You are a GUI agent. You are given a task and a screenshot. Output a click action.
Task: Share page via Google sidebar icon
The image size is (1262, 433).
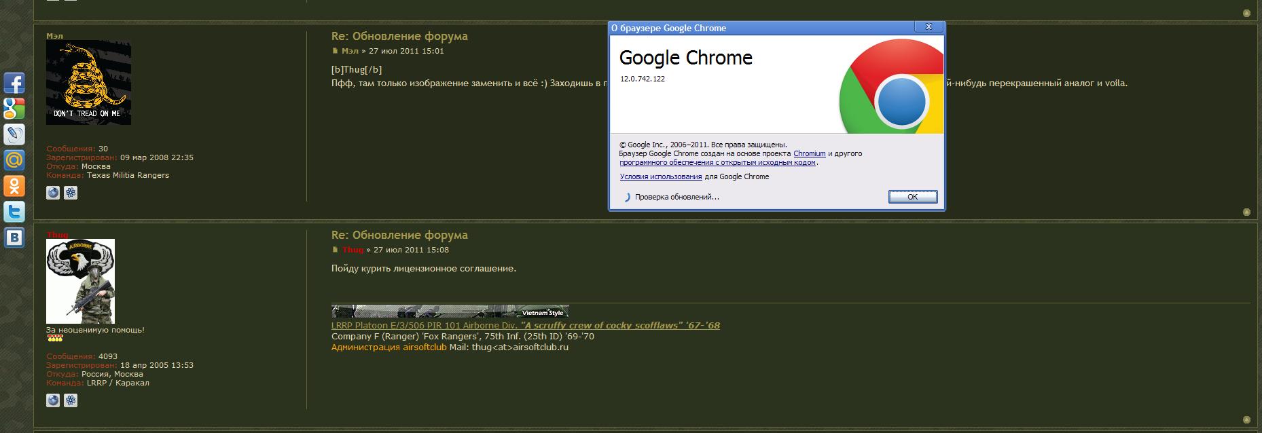click(x=14, y=109)
